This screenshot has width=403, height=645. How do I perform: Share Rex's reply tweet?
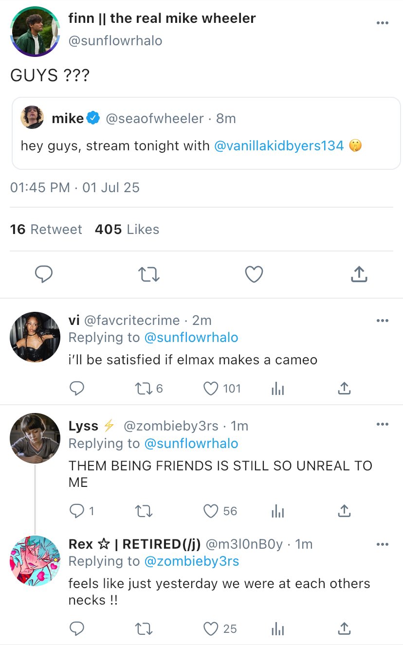point(344,629)
